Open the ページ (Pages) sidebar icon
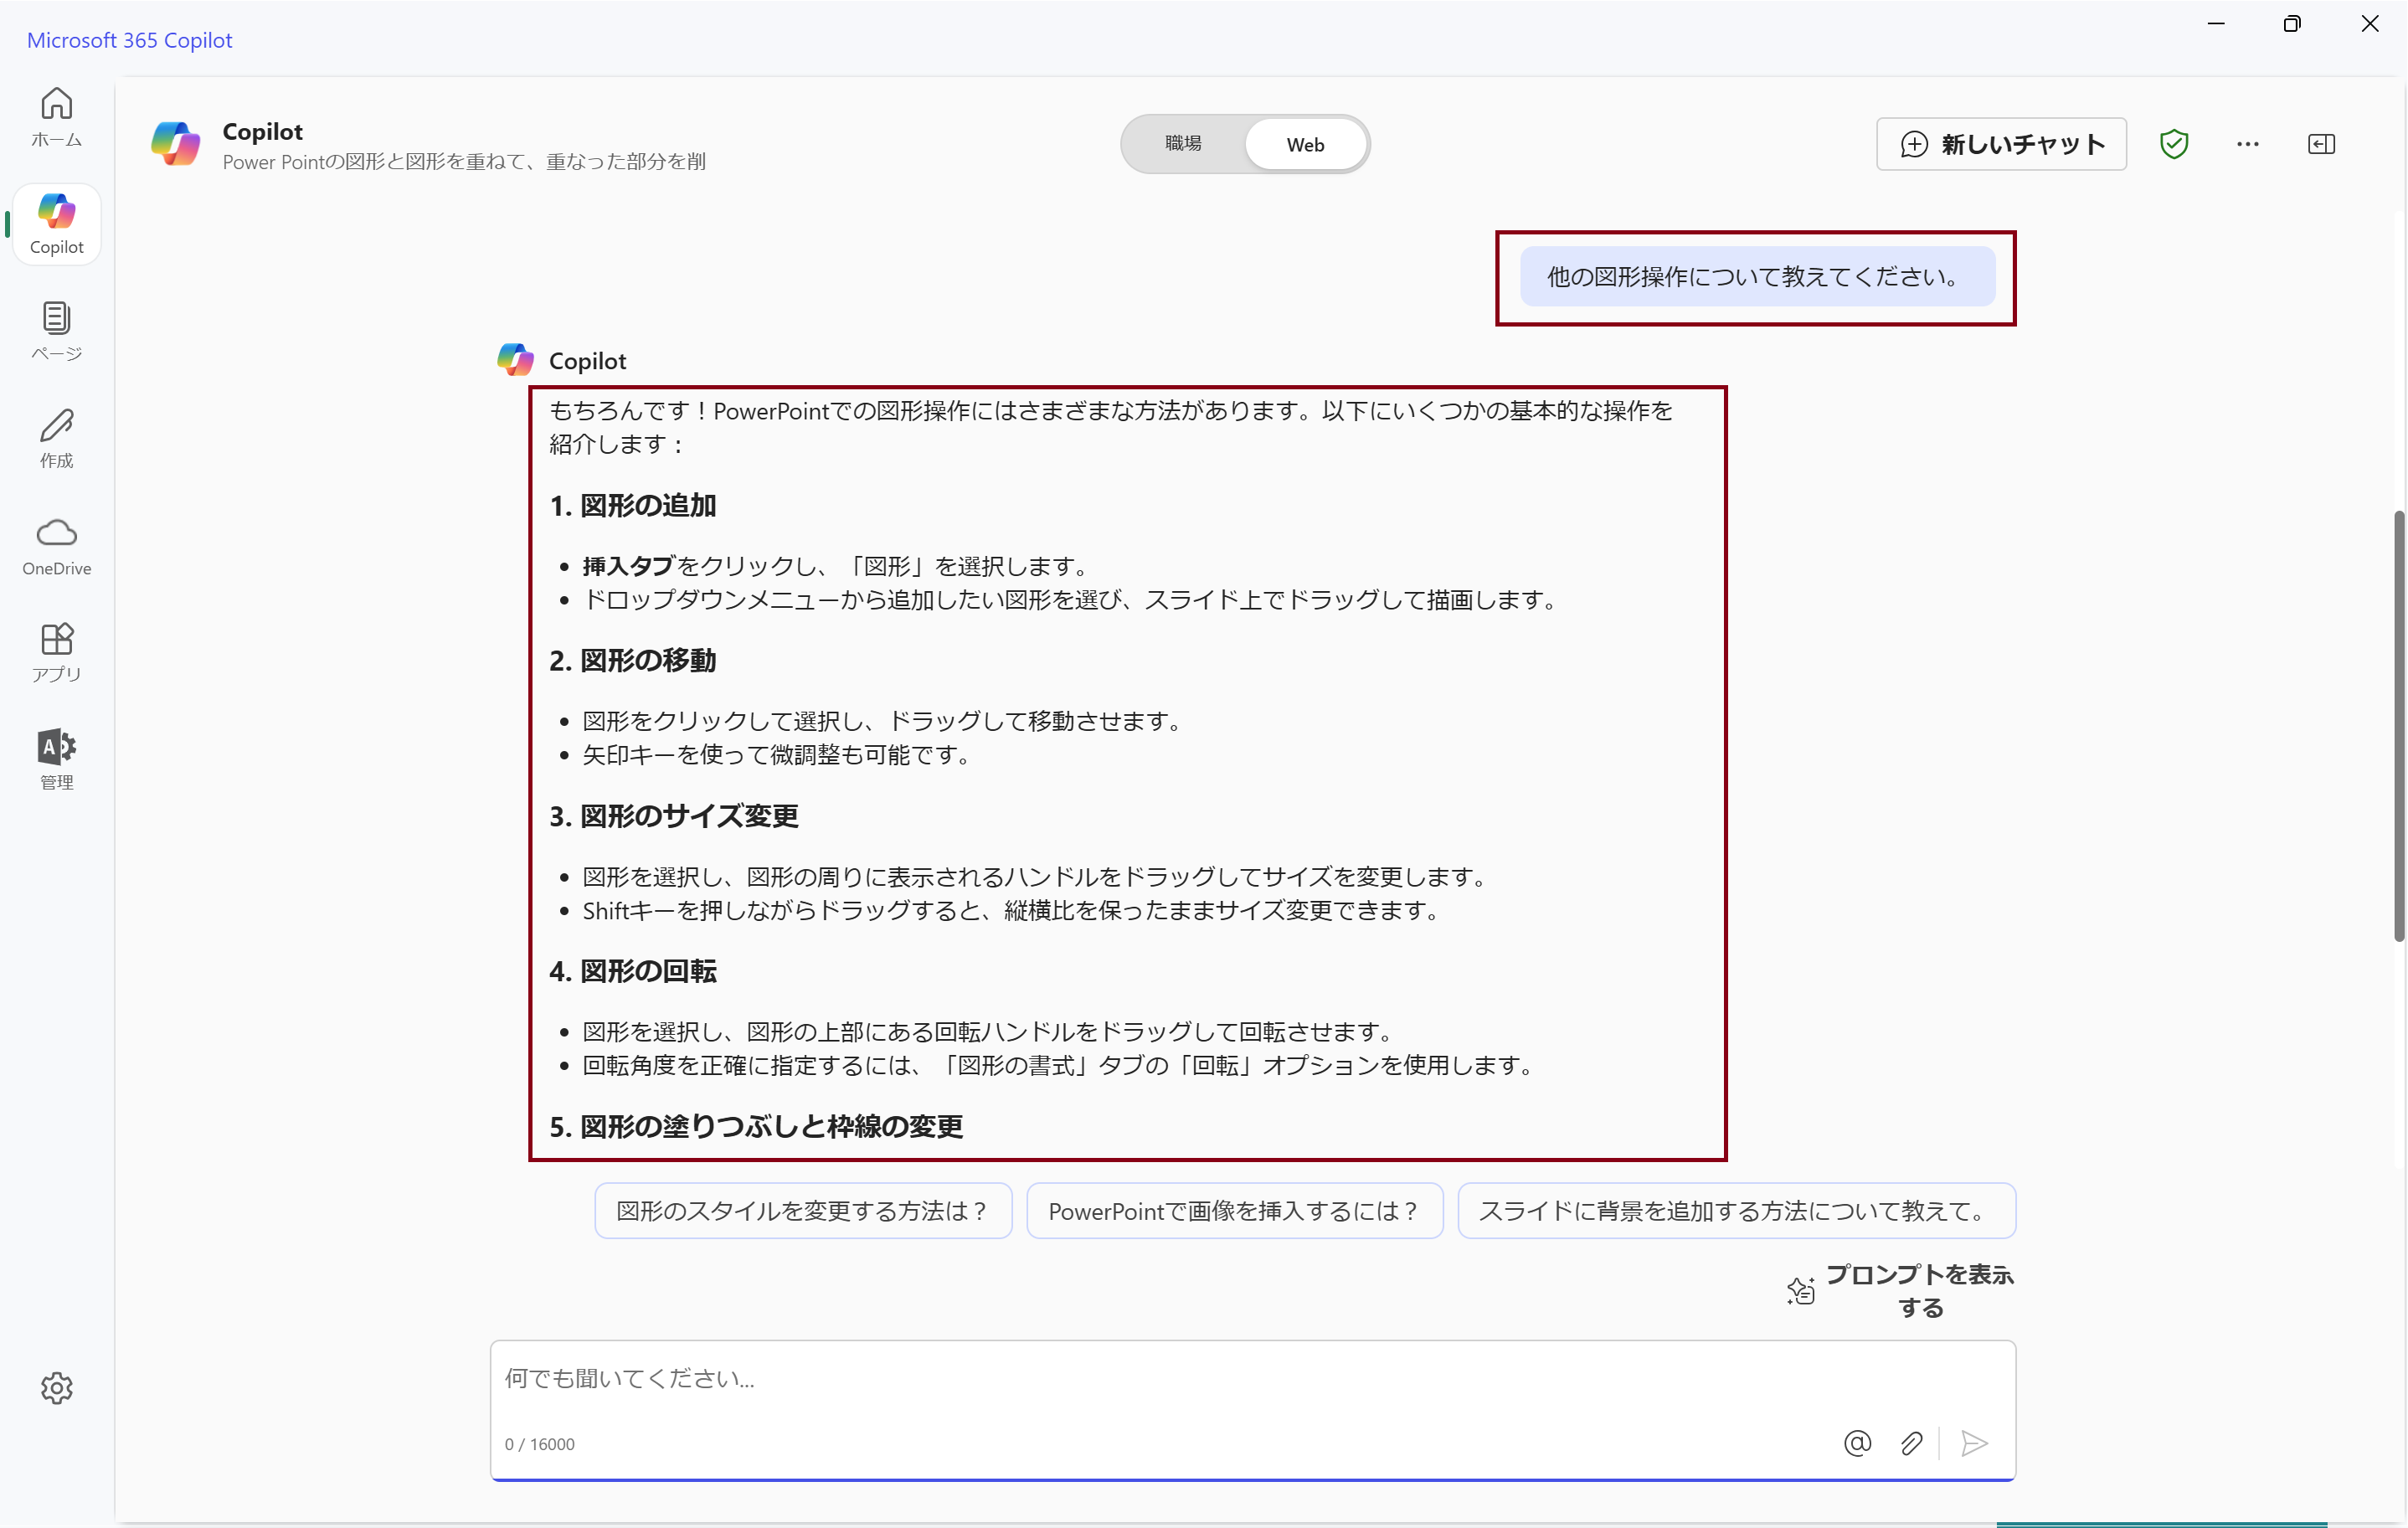2408x1528 pixels. 56,331
